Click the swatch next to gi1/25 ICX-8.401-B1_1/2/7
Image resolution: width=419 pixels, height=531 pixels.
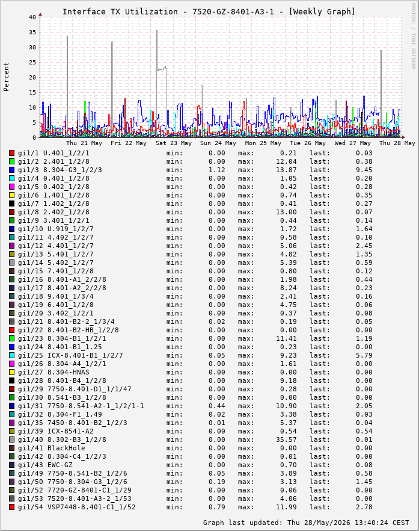pyautogui.click(x=12, y=355)
